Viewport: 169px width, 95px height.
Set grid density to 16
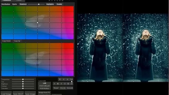tap(68, 84)
